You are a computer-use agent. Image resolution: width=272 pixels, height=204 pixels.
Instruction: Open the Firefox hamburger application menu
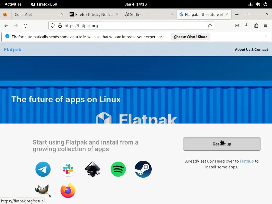pos(266,26)
